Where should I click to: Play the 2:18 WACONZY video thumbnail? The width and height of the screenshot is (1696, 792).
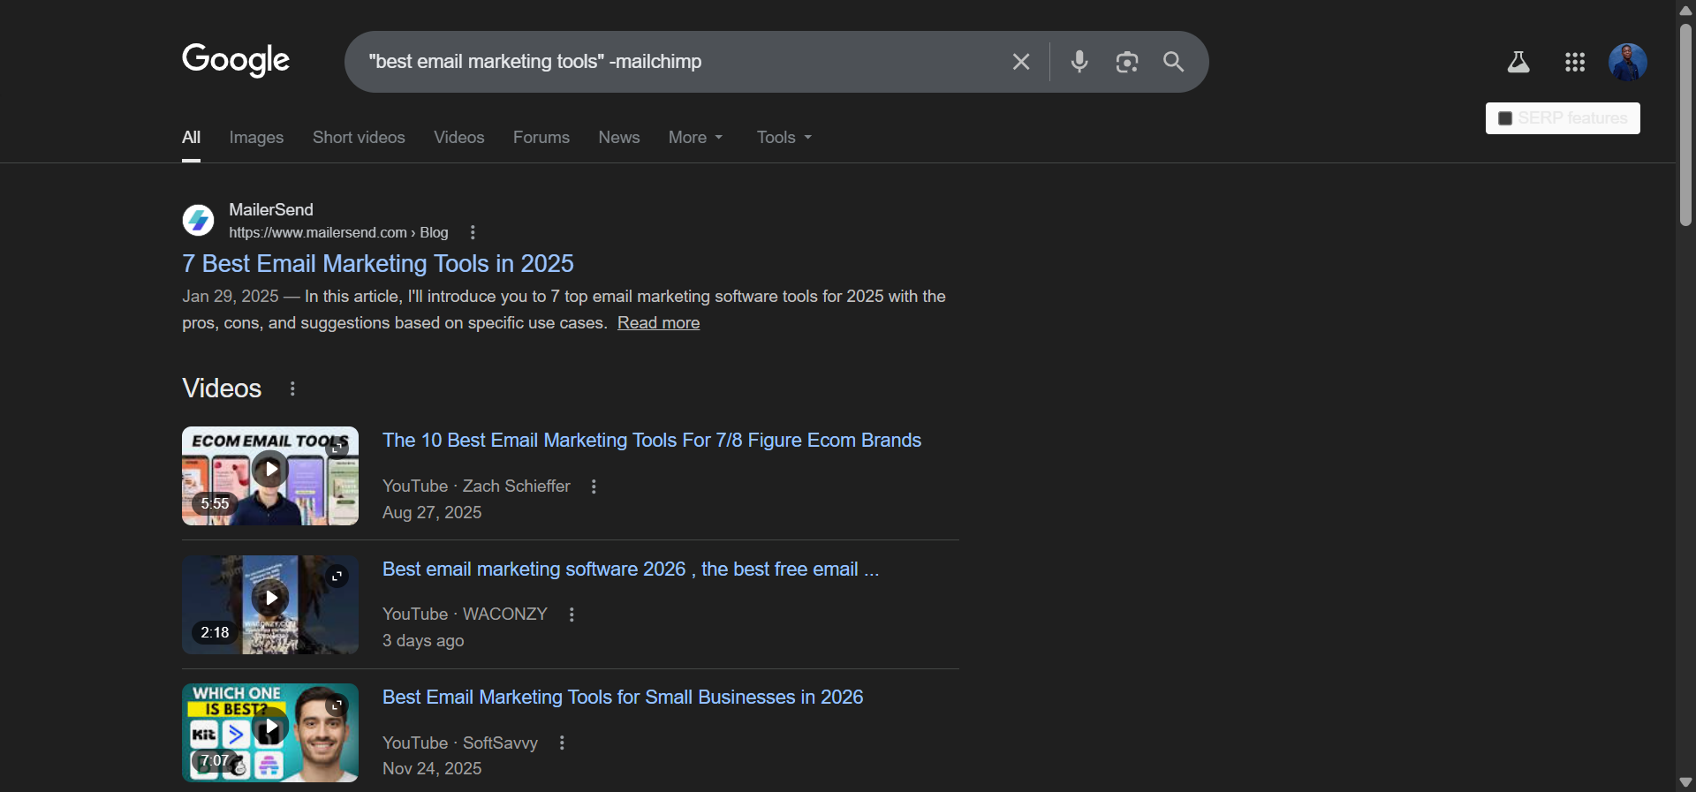pos(270,605)
